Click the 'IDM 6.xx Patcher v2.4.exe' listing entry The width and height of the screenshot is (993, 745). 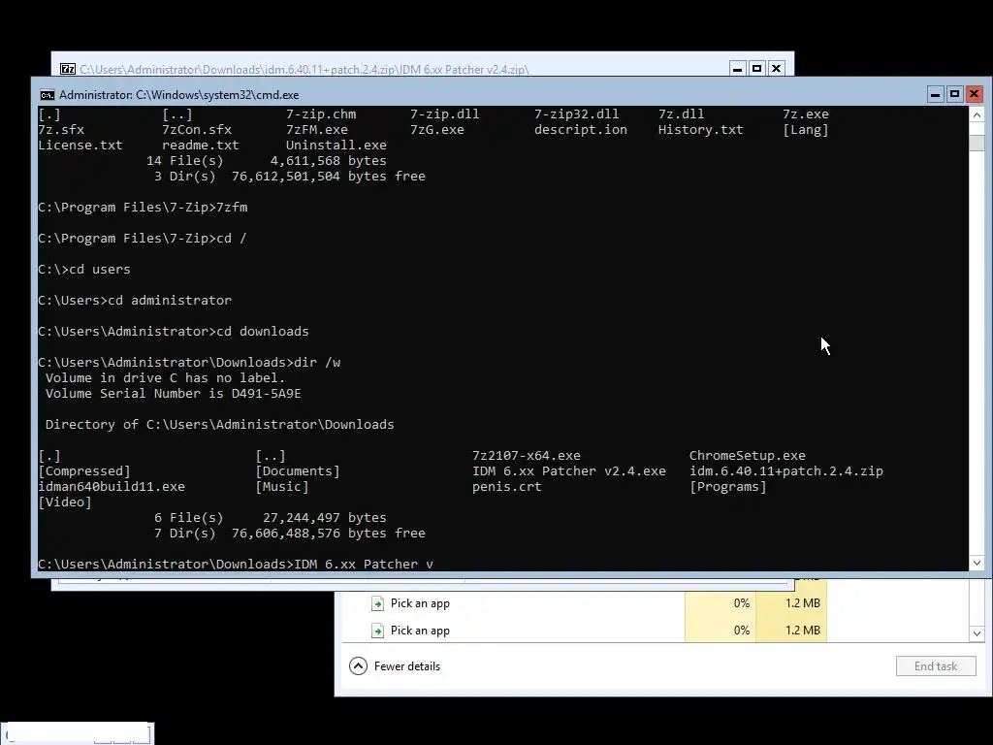coord(568,471)
